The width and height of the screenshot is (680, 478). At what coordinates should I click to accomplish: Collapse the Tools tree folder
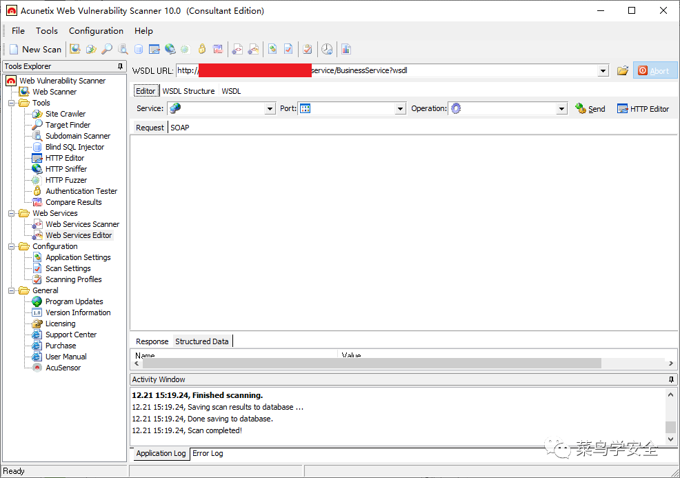point(11,103)
